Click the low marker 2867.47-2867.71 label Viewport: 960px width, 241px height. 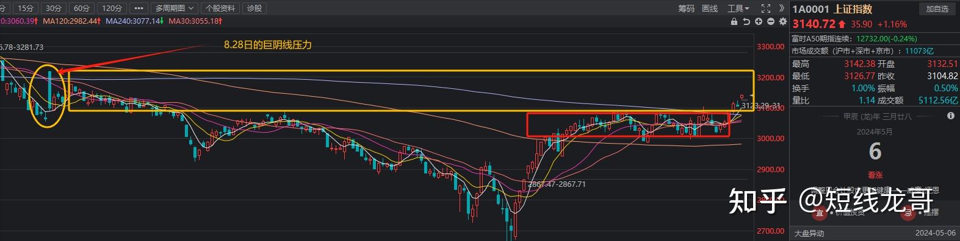click(x=557, y=184)
